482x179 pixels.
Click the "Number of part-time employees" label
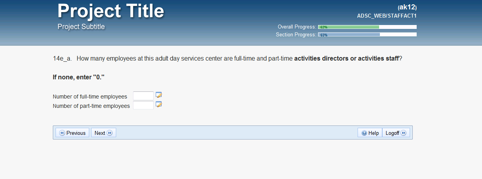click(91, 106)
